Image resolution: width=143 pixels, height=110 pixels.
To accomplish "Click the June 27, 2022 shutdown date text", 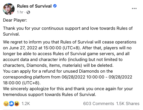I will pyautogui.click(x=23, y=48).
